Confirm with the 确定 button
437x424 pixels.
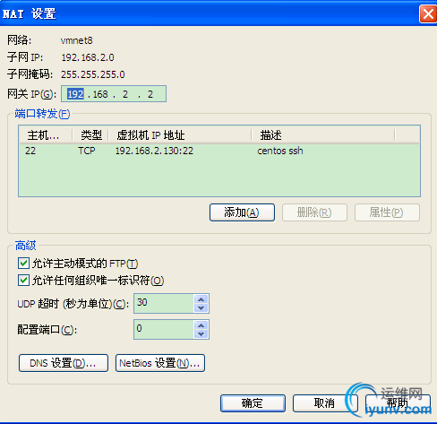click(253, 403)
